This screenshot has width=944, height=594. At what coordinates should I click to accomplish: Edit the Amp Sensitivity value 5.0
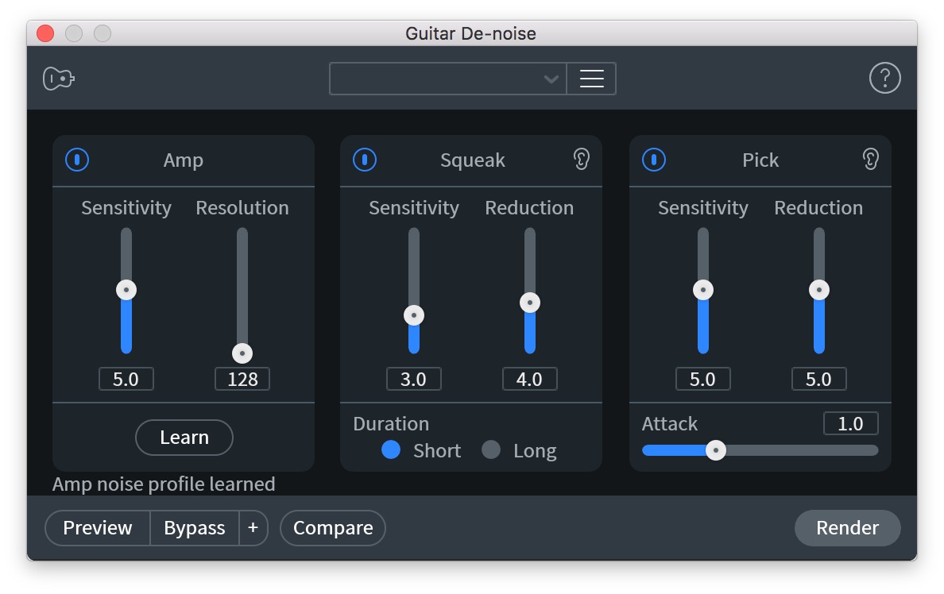[126, 379]
